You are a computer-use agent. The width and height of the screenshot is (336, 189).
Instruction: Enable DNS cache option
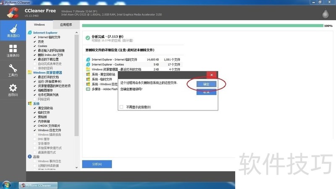coord(35,139)
